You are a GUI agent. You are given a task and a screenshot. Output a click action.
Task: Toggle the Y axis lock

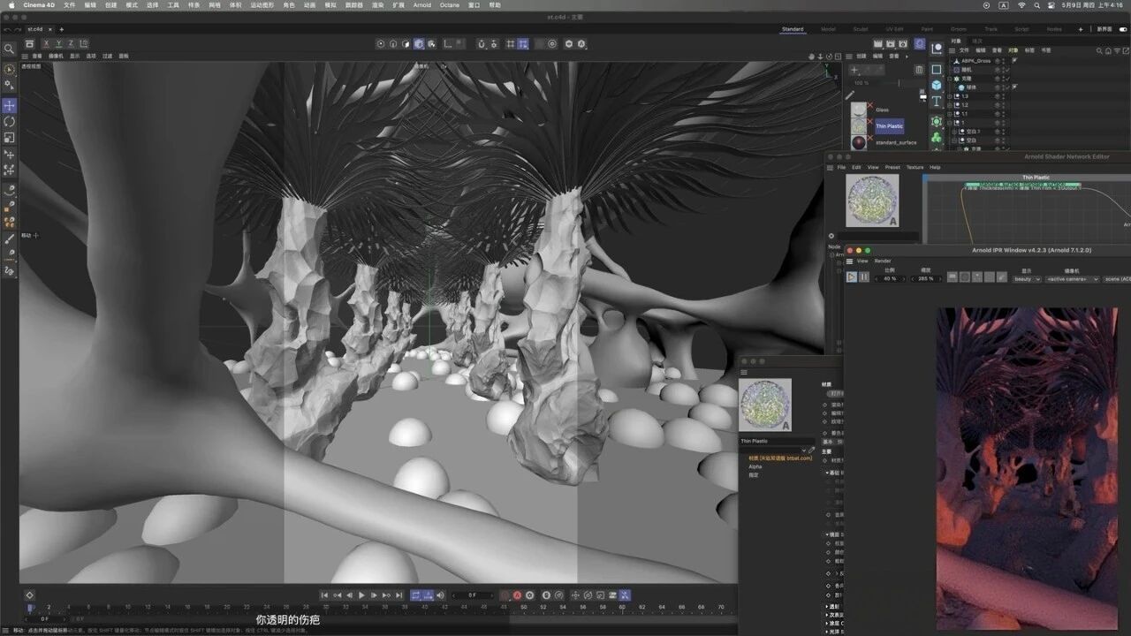[59, 43]
